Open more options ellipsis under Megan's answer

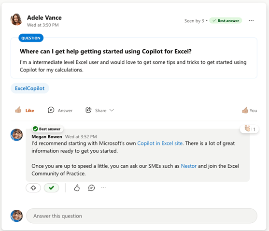coord(103,188)
